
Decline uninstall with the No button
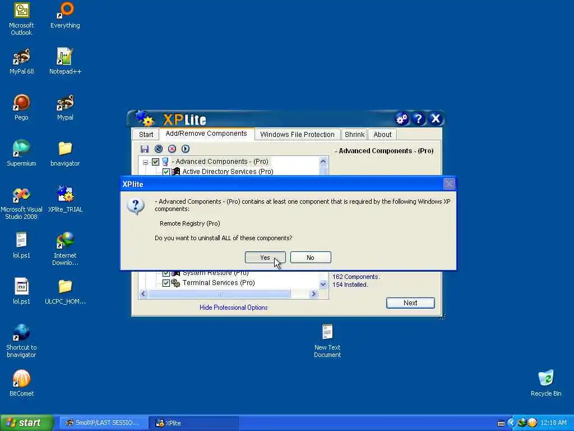[x=311, y=257]
